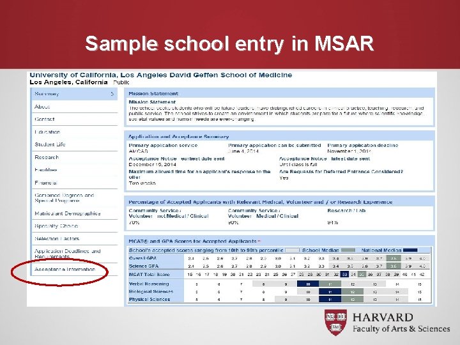Screen dimensions: 460x345
Task: Click the November 1, 2014 deadline value
Action: point(349,151)
